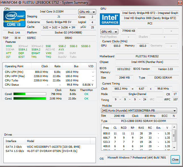This screenshot has width=183, height=167.
Task: Click the Model column header in Drives
Action: 58,141
